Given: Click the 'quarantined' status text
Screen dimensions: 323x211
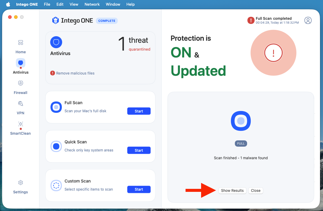Looking at the screenshot, I should [140, 49].
